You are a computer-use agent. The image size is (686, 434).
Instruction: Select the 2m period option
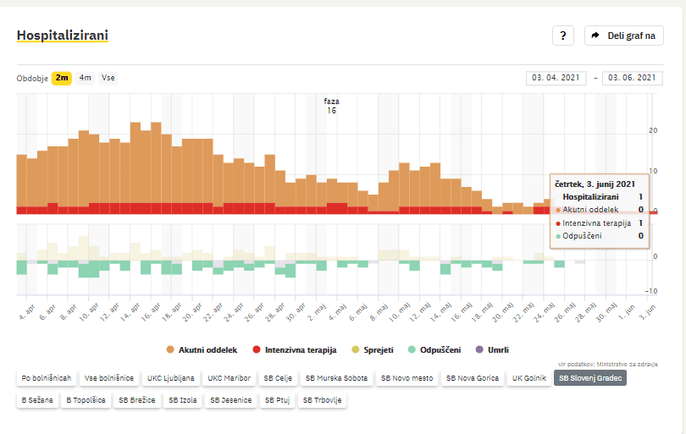62,79
